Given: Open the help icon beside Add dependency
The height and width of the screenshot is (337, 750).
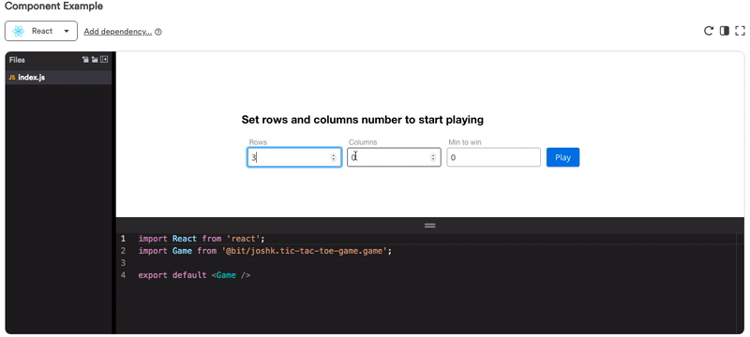Looking at the screenshot, I should (158, 32).
